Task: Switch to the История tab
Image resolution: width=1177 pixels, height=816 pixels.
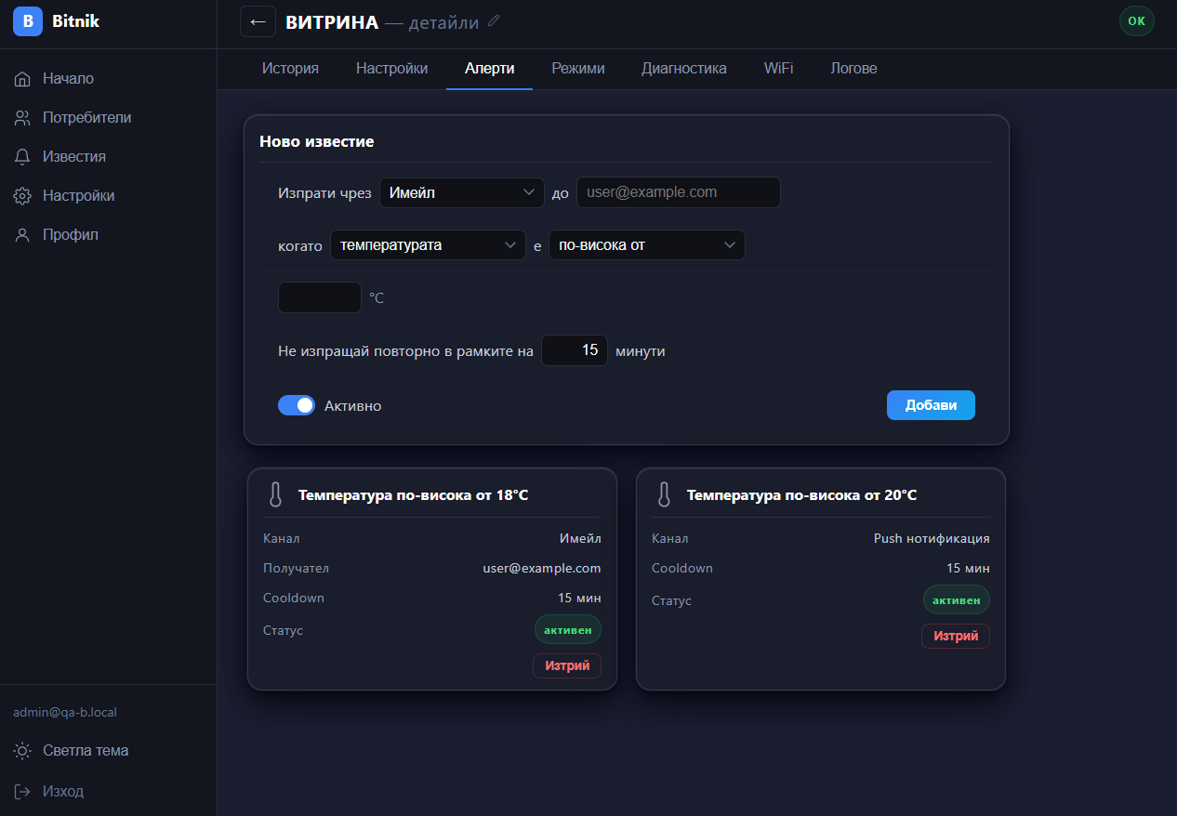Action: [290, 69]
